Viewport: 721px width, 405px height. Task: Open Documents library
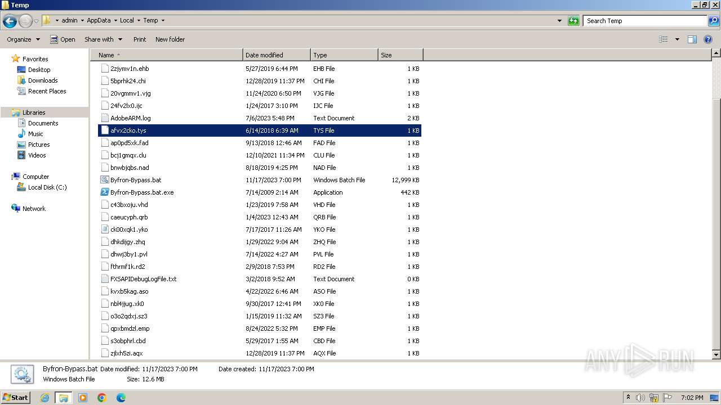coord(43,123)
